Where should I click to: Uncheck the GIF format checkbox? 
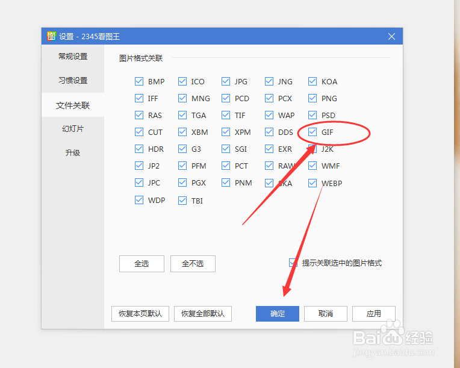(312, 132)
